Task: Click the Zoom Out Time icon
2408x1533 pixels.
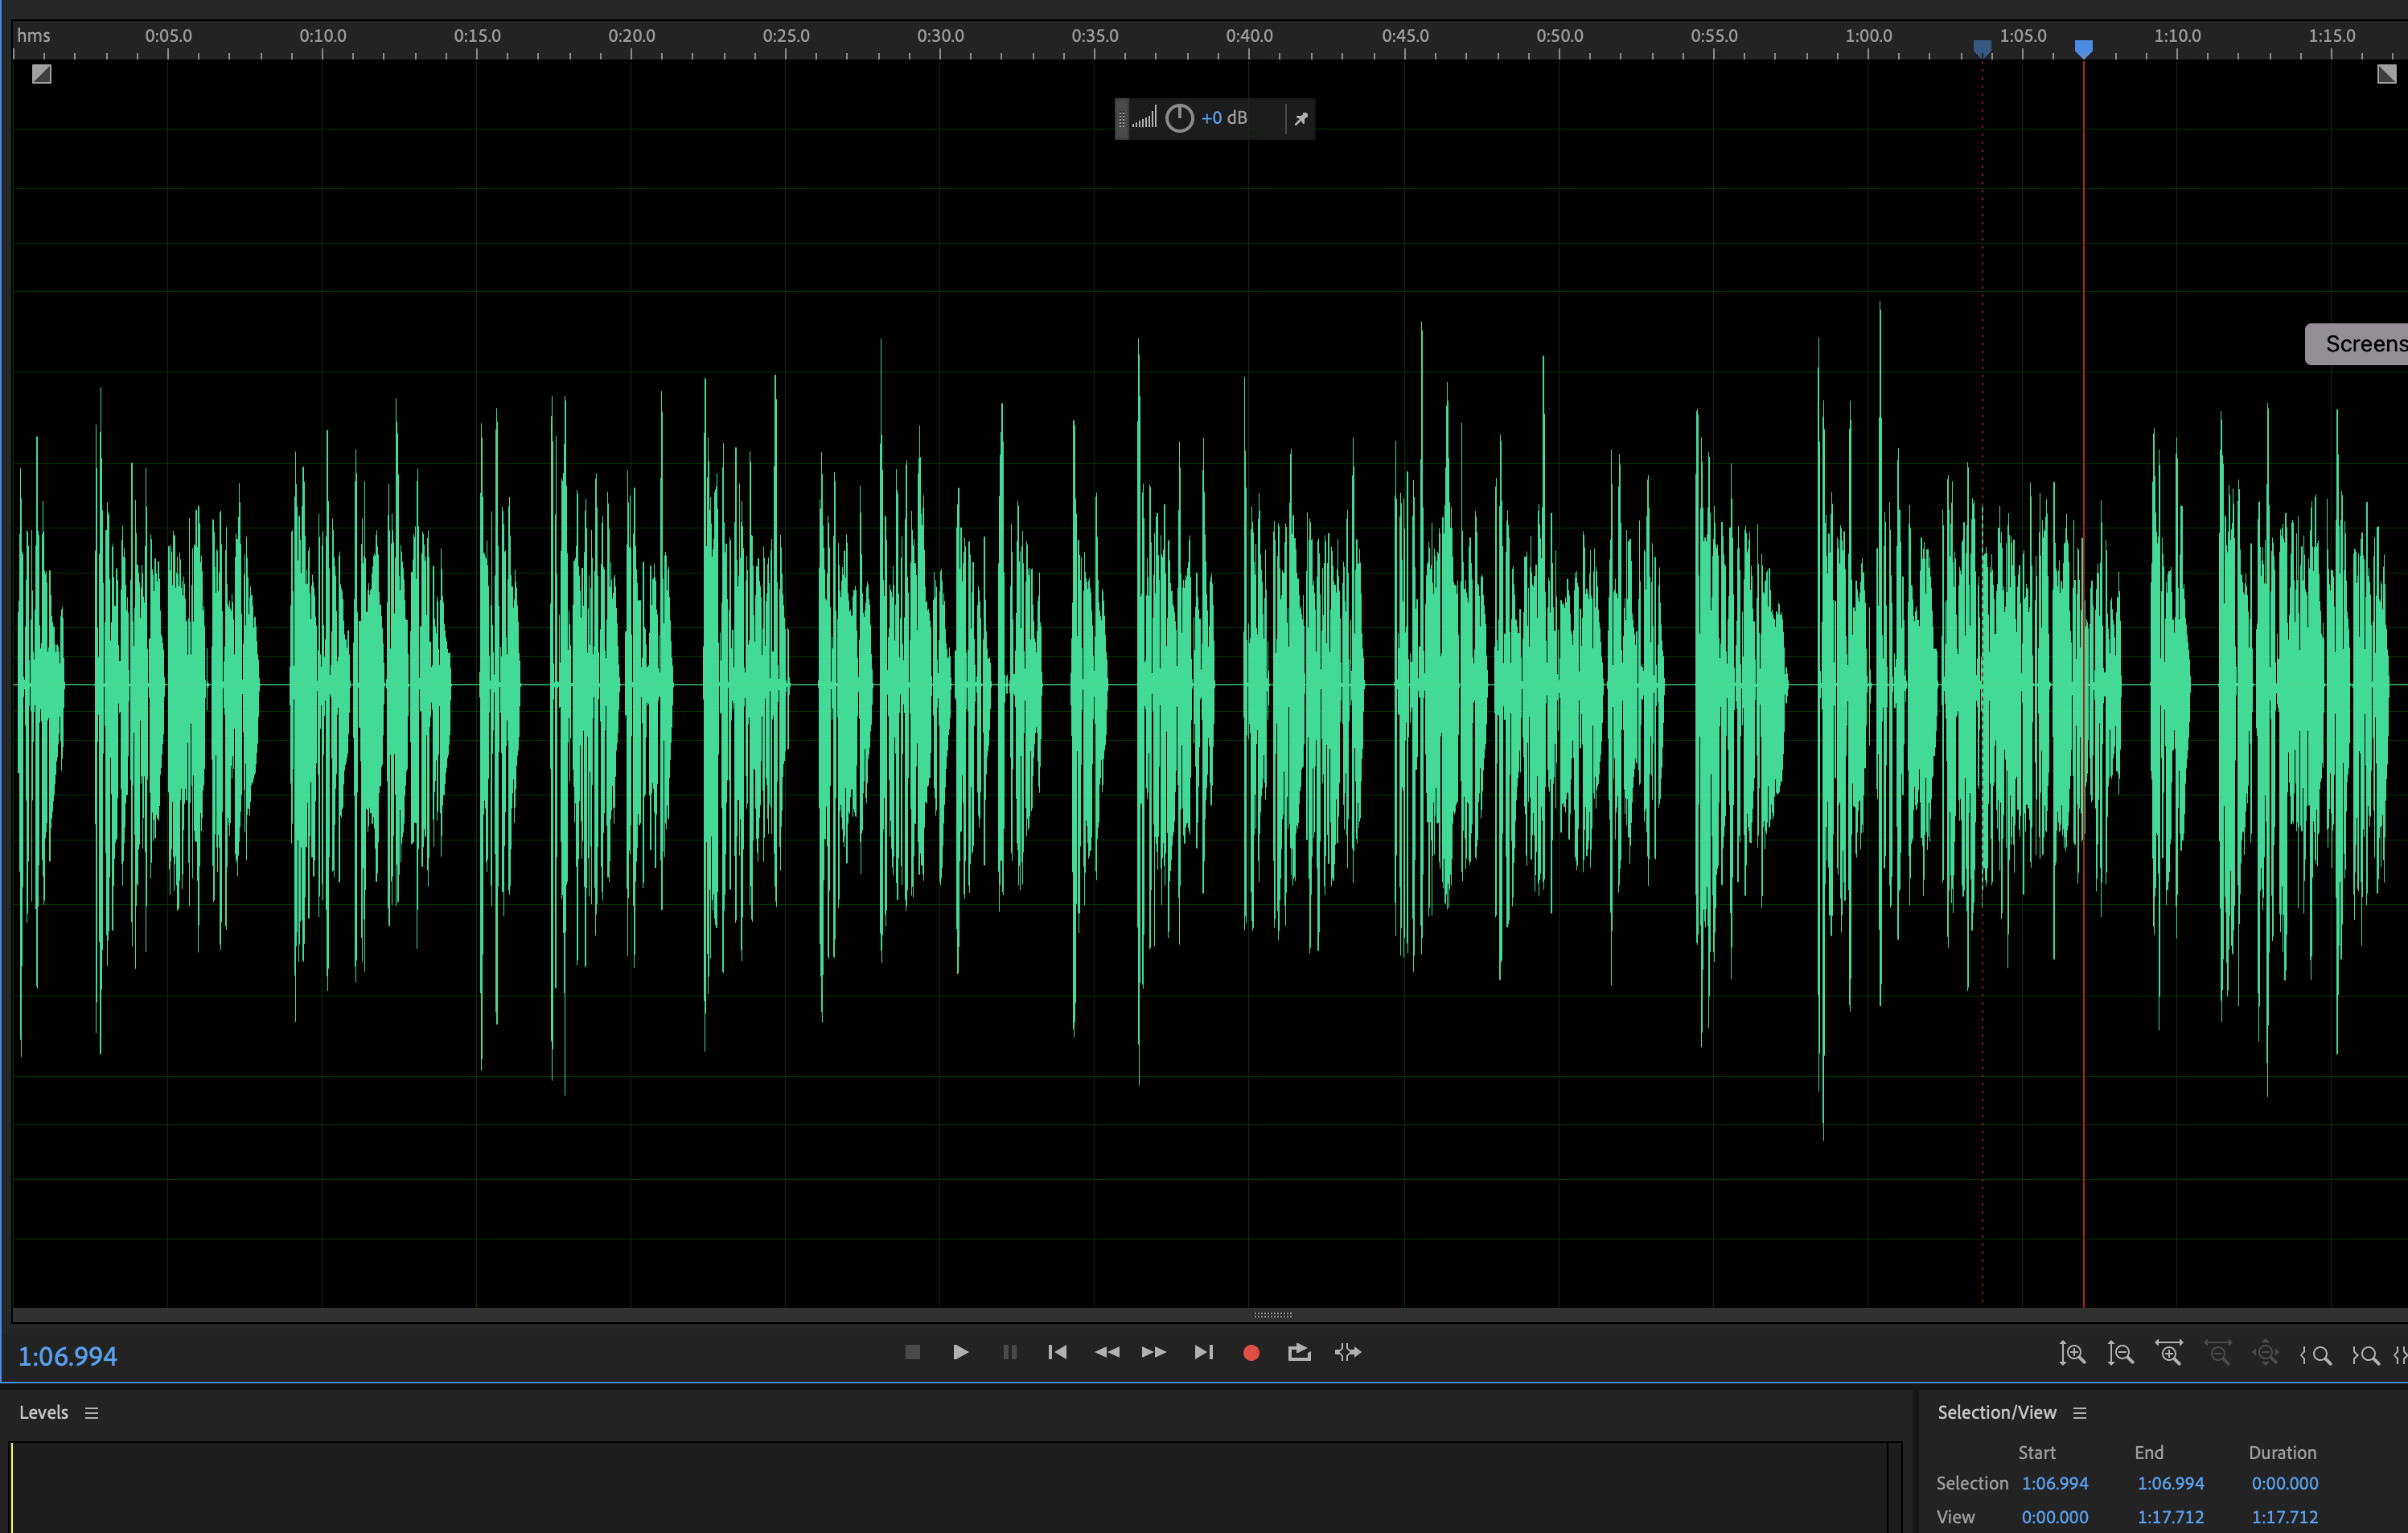Action: pos(2220,1354)
